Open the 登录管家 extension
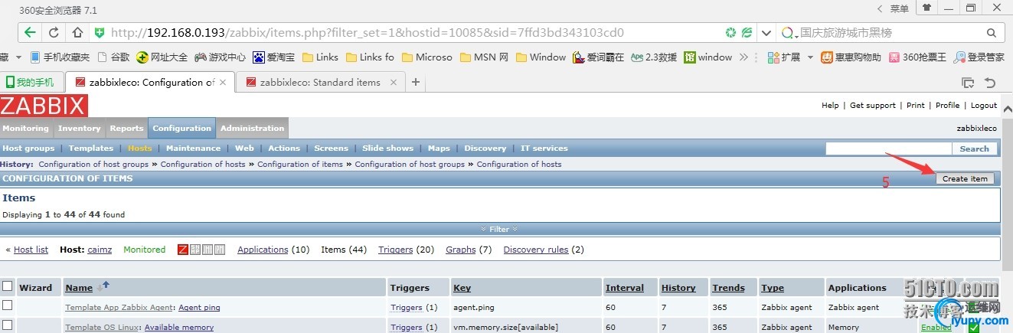This screenshot has width=1013, height=333. point(979,57)
